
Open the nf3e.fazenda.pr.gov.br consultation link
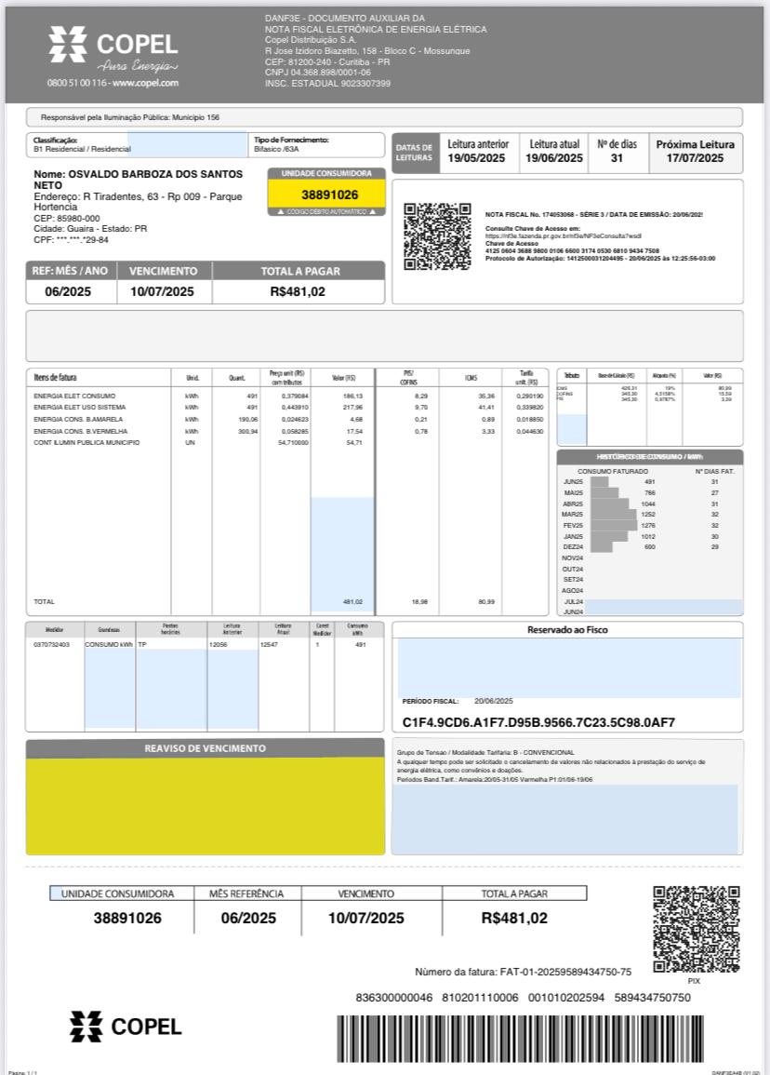pos(564,235)
